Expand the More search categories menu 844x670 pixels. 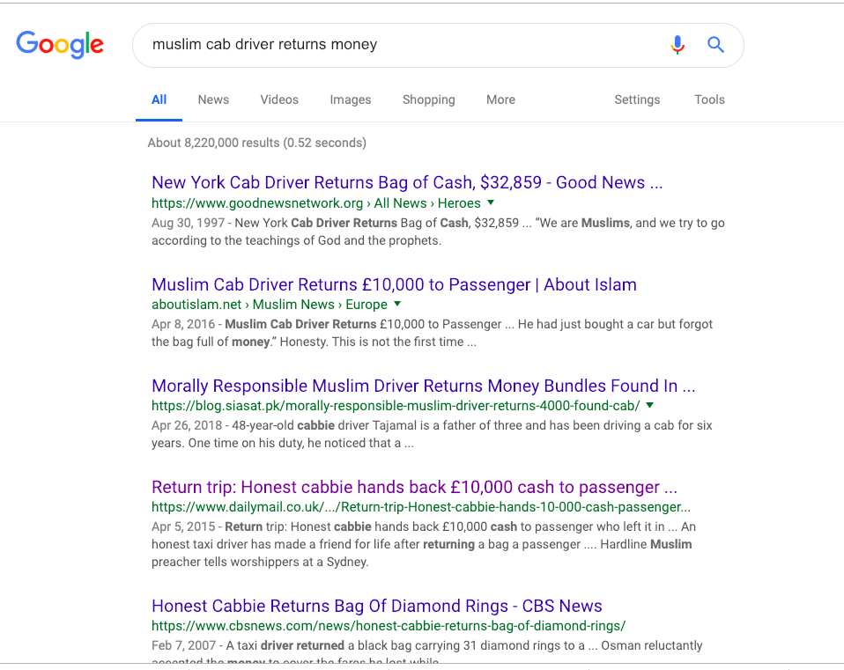[500, 99]
